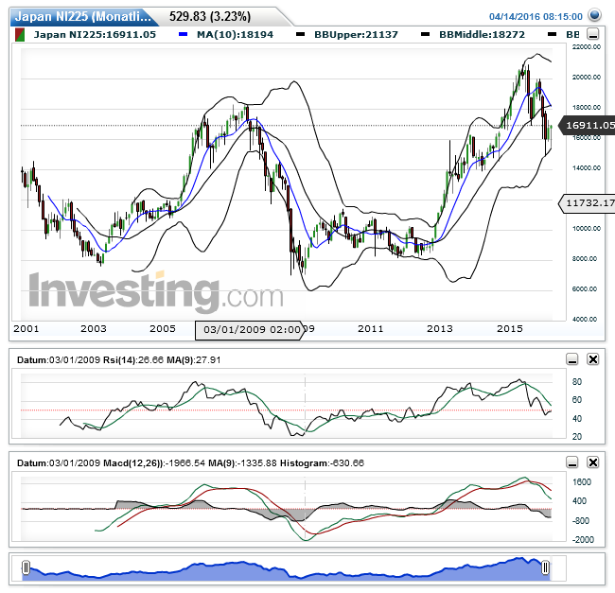Close the MACD indicator panel
The image size is (615, 593).
(x=592, y=462)
